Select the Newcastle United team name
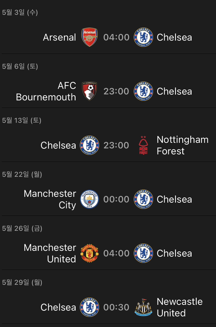Screen dimensions: 216x327 point(180,307)
